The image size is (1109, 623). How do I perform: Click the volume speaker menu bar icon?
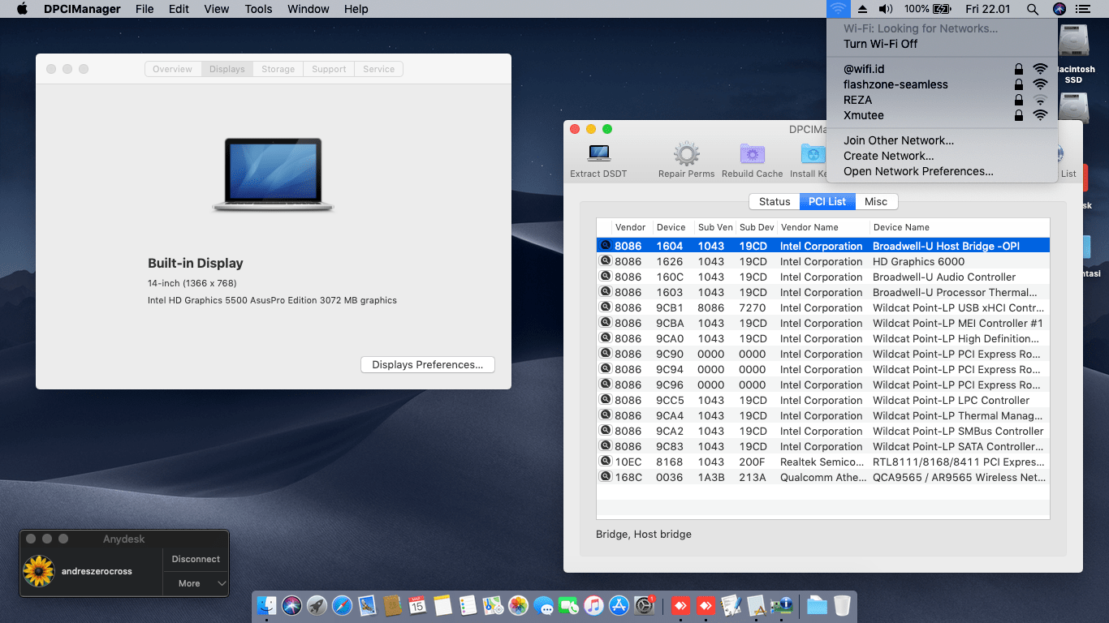click(886, 9)
